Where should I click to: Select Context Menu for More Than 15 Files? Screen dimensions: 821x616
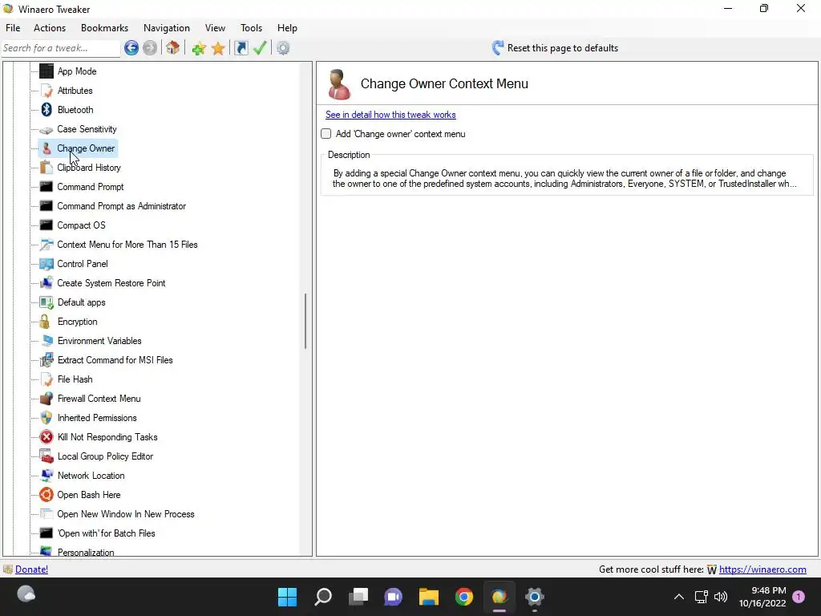[127, 245]
